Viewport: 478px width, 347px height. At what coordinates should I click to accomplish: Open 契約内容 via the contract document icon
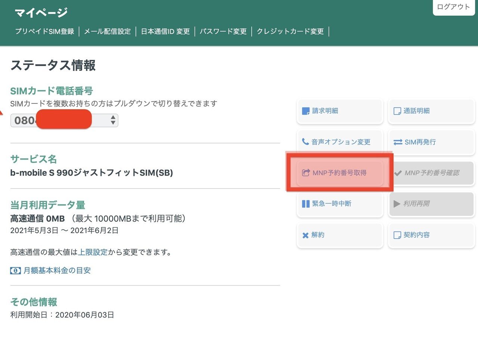coord(397,235)
